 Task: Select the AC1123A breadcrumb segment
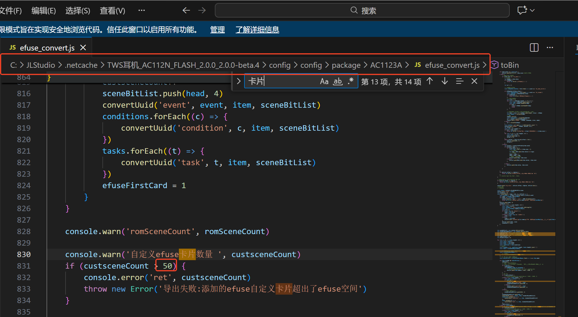click(x=386, y=65)
